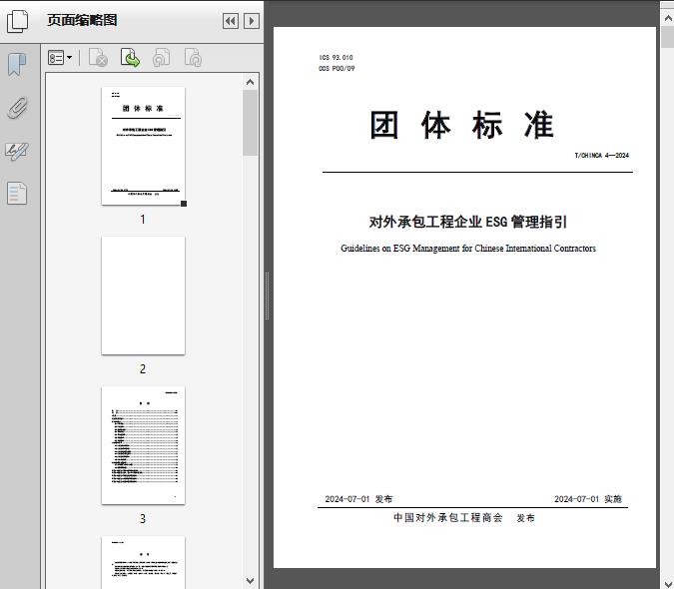Click the resize handle at the page 1 thumbnail corner
674x589 pixels.
[x=184, y=204]
